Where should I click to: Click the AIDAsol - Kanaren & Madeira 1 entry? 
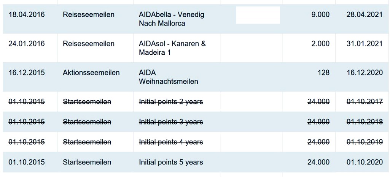(172, 48)
